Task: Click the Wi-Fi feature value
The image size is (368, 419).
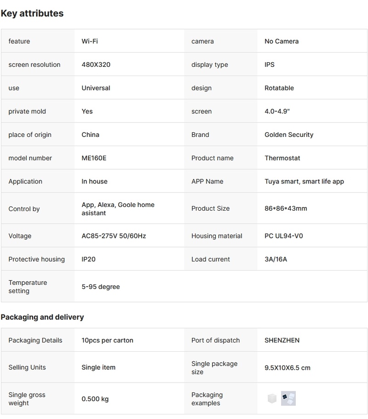Action: [90, 41]
